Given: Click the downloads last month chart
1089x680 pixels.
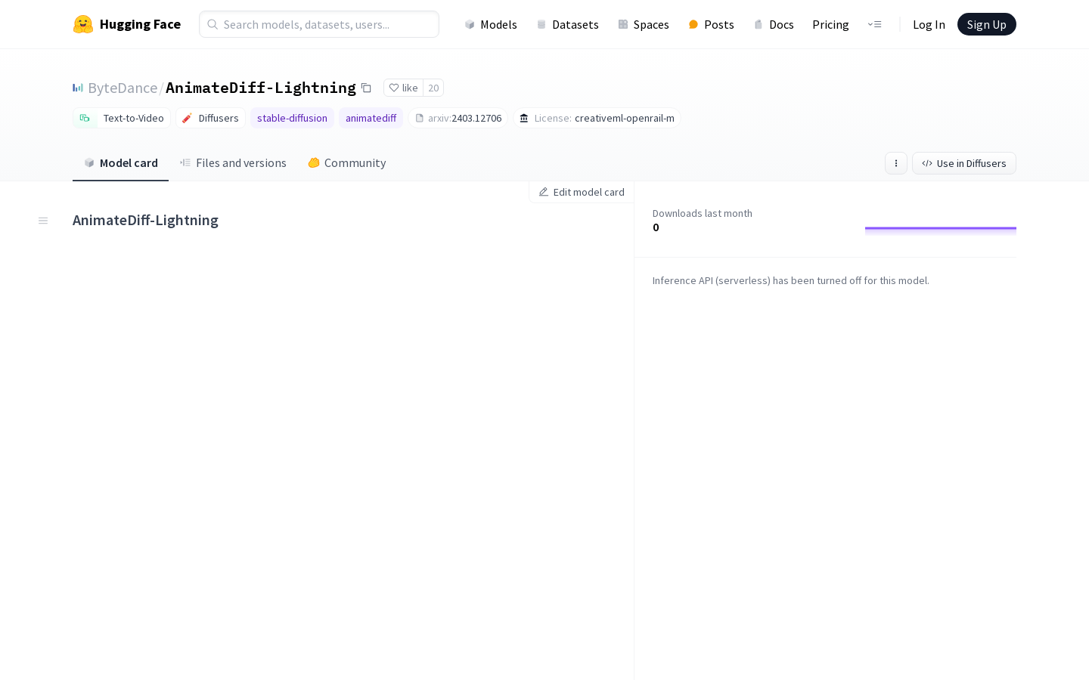Looking at the screenshot, I should [941, 231].
